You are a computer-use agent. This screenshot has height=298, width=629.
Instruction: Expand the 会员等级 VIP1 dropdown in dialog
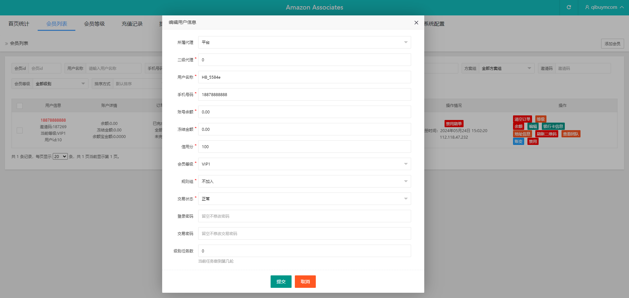[x=304, y=164]
